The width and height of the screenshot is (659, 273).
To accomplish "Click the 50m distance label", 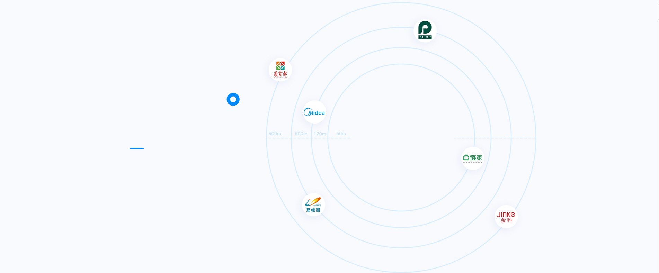I will [341, 134].
